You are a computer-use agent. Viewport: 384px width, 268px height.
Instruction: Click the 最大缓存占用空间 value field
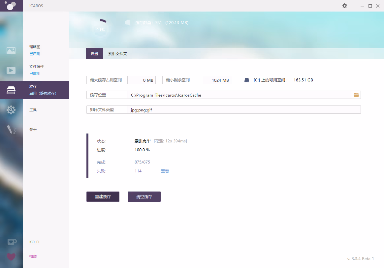142,80
